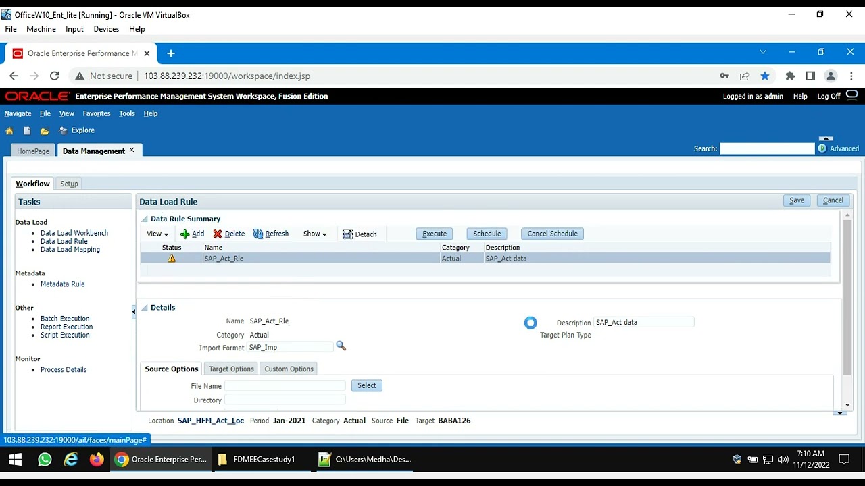Click the Execute button
865x486 pixels.
click(435, 234)
